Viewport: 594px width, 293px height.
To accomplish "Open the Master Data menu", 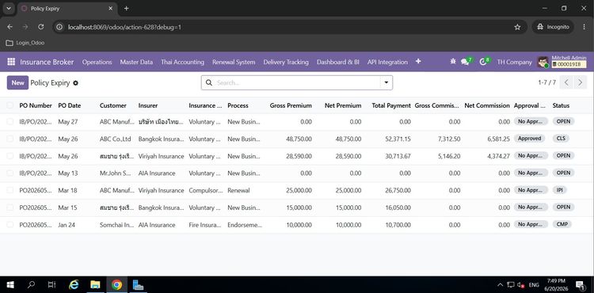I will coord(136,62).
